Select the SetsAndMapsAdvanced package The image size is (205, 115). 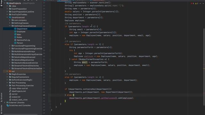tap(25, 57)
